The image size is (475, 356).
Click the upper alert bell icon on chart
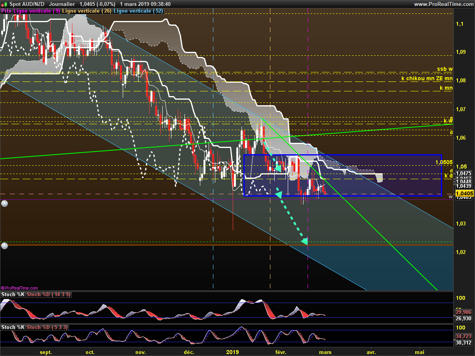[4, 204]
